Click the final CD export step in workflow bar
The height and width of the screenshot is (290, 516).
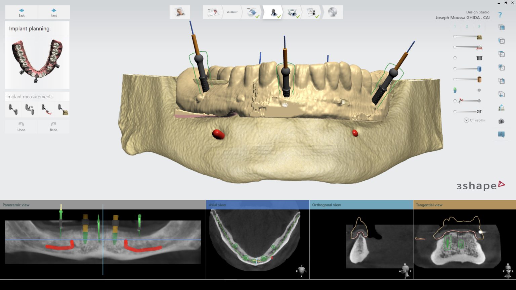[332, 12]
